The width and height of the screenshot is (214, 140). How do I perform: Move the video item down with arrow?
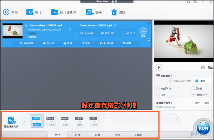click(x=149, y=41)
